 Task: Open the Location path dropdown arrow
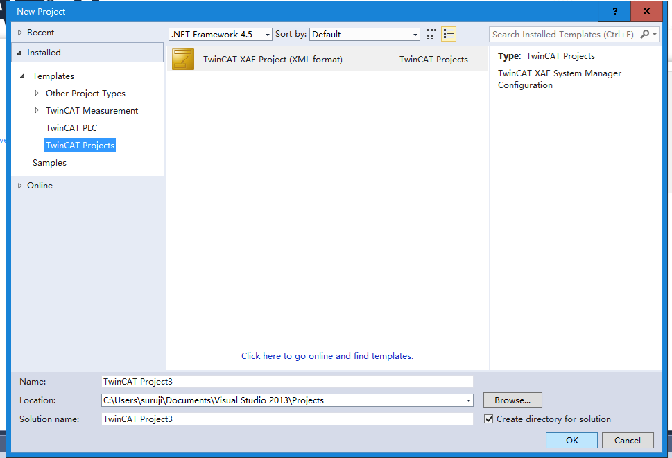468,400
